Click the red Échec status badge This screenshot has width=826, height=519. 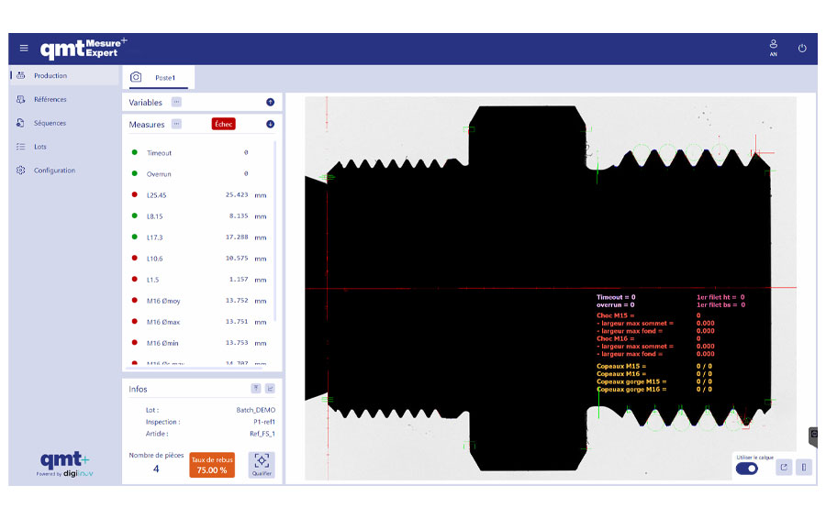pos(223,124)
